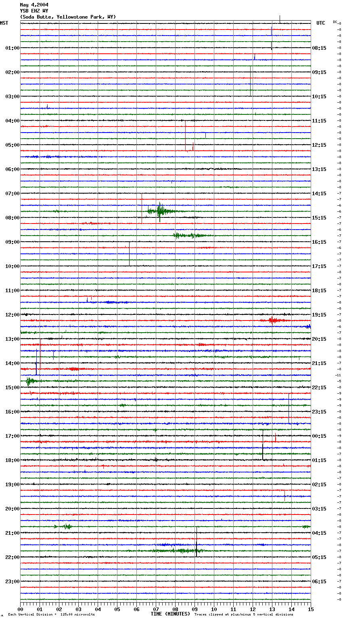Select the 14:00 MST row label
This screenshot has width=343, height=620.
tap(13, 363)
